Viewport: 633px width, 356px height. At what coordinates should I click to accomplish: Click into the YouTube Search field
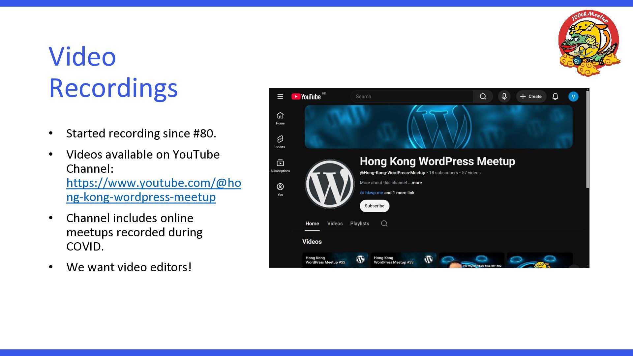(x=412, y=97)
